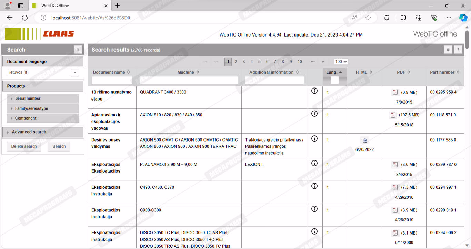The height and width of the screenshot is (249, 471).
Task: Open the 100 rows per page dropdown
Action: (340, 62)
